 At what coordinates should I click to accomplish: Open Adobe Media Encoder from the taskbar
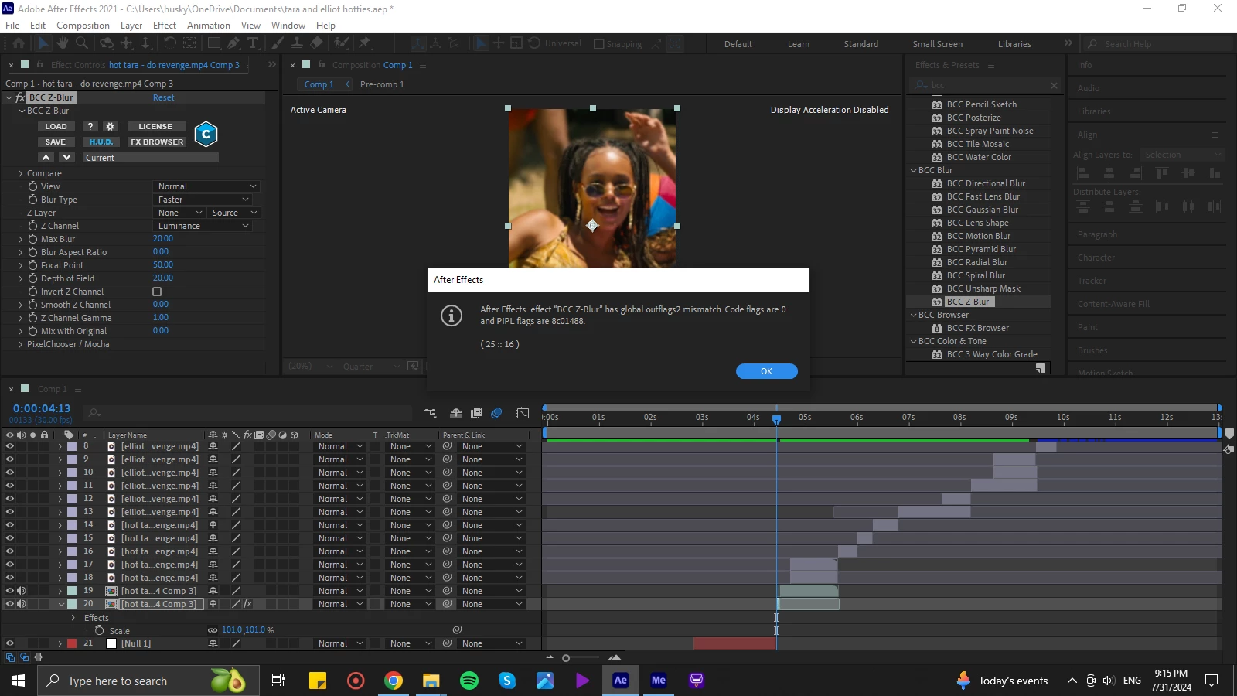point(659,681)
